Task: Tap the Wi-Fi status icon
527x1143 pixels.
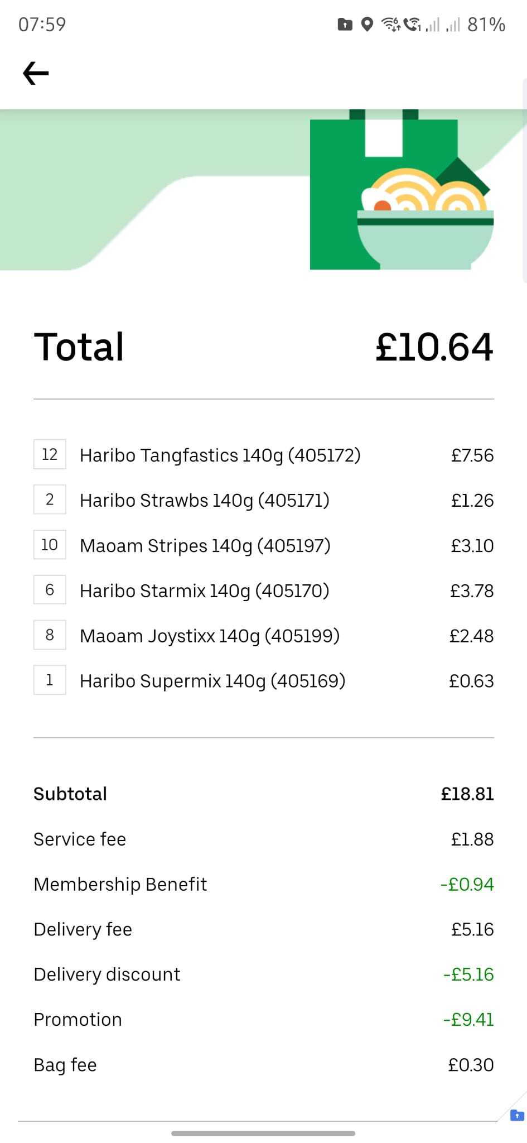Action: (x=390, y=25)
